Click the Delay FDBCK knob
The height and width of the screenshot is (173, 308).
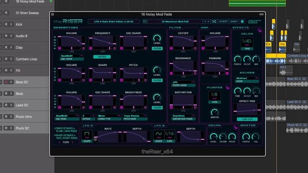[237, 59]
